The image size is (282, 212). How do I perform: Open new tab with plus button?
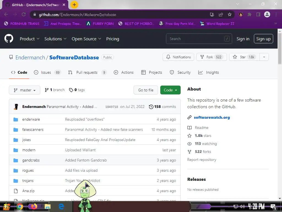(x=74, y=5)
